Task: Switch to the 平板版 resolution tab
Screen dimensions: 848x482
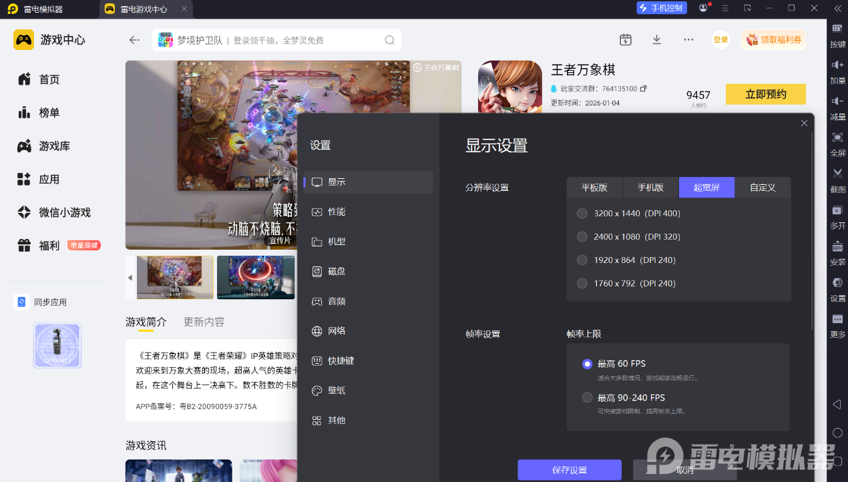Action: coord(594,188)
